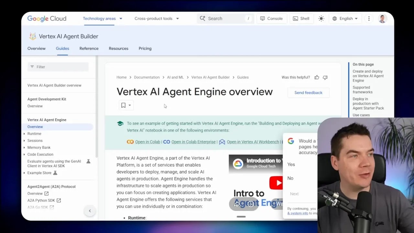Go to Vertex AI Agent Builder breadcrumb
Viewport: 414px width, 233px height.
click(211, 77)
